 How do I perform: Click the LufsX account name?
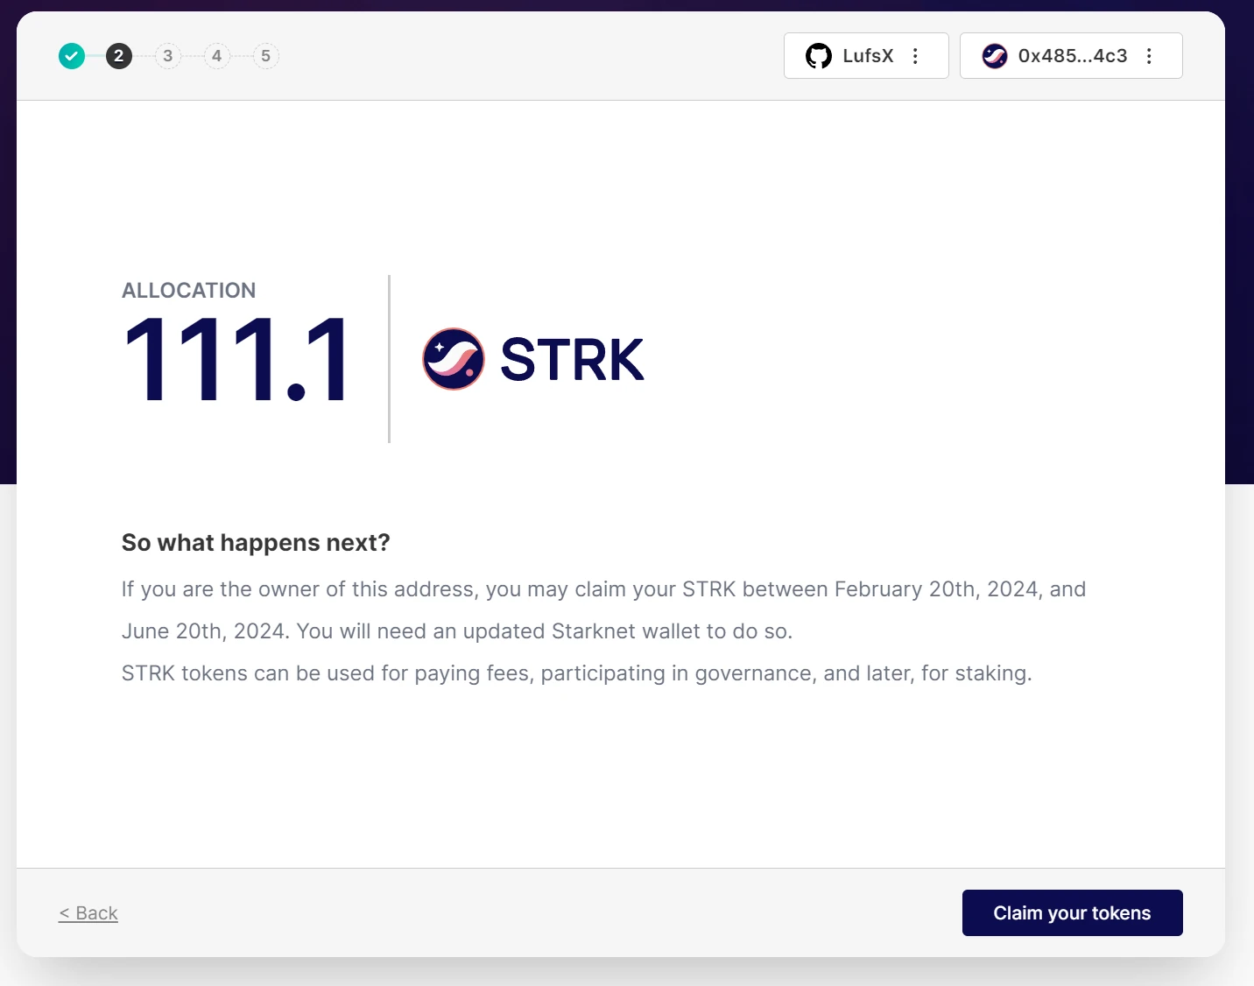coord(868,56)
